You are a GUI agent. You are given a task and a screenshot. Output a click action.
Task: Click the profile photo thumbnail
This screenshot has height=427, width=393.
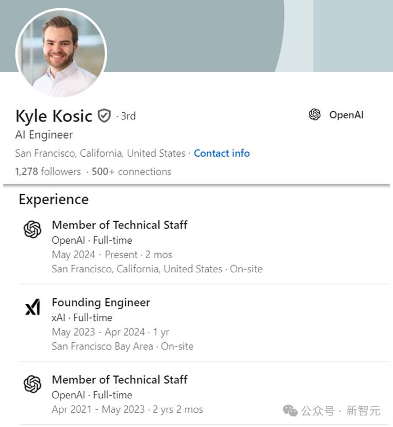point(61,53)
